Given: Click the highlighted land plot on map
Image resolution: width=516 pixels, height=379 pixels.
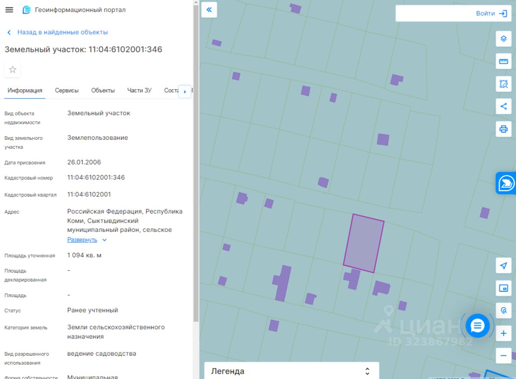Looking at the screenshot, I should click(363, 243).
